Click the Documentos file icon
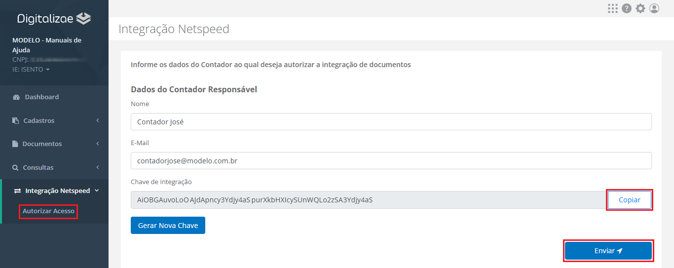 [x=15, y=144]
